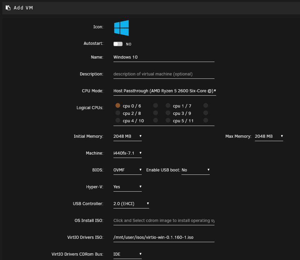Click the Windows logo VM icon
This screenshot has height=260, width=300.
[x=121, y=28]
